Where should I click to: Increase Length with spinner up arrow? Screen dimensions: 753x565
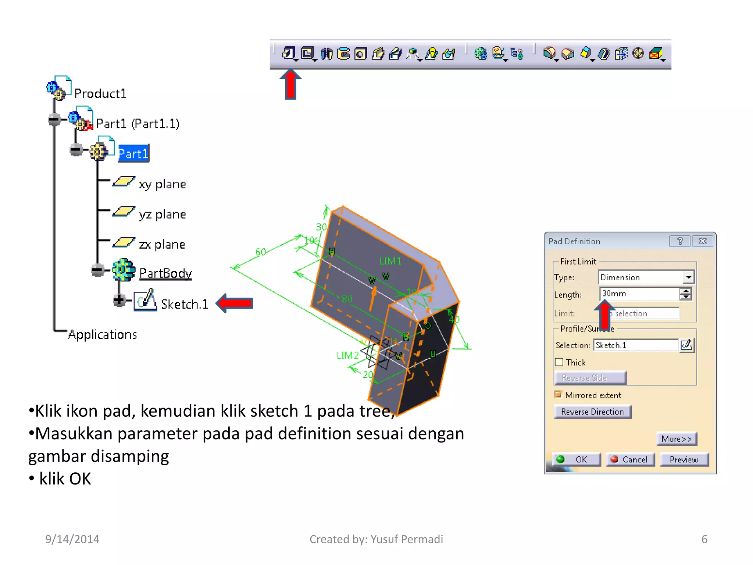[x=686, y=291]
